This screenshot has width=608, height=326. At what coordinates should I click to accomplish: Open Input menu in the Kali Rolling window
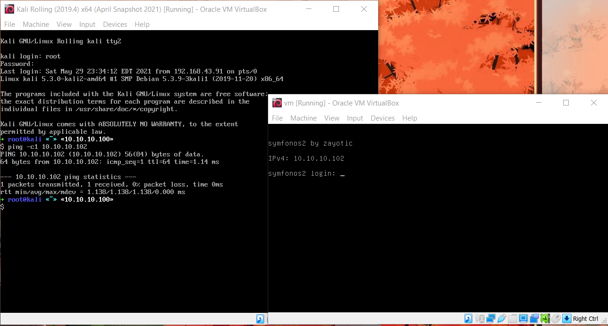(x=87, y=24)
